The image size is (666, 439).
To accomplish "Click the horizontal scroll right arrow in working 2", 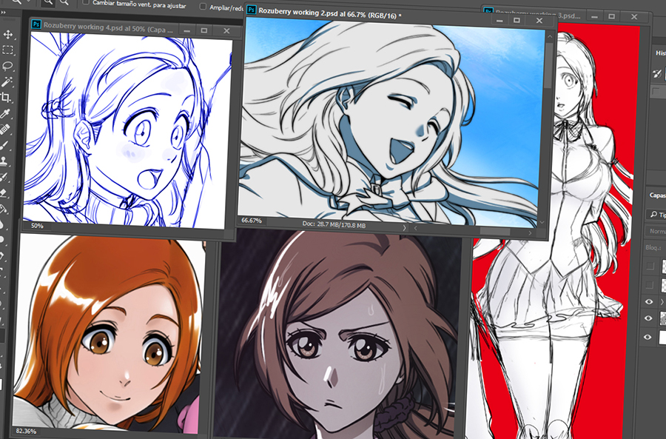I will [x=530, y=232].
